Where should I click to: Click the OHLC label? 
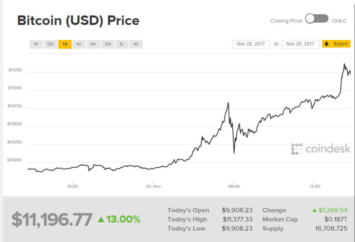click(339, 21)
